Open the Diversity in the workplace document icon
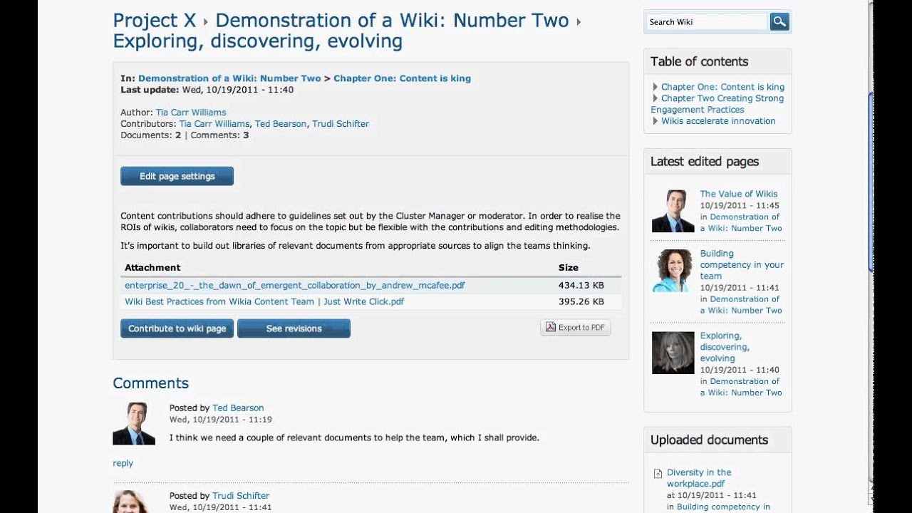 point(658,474)
